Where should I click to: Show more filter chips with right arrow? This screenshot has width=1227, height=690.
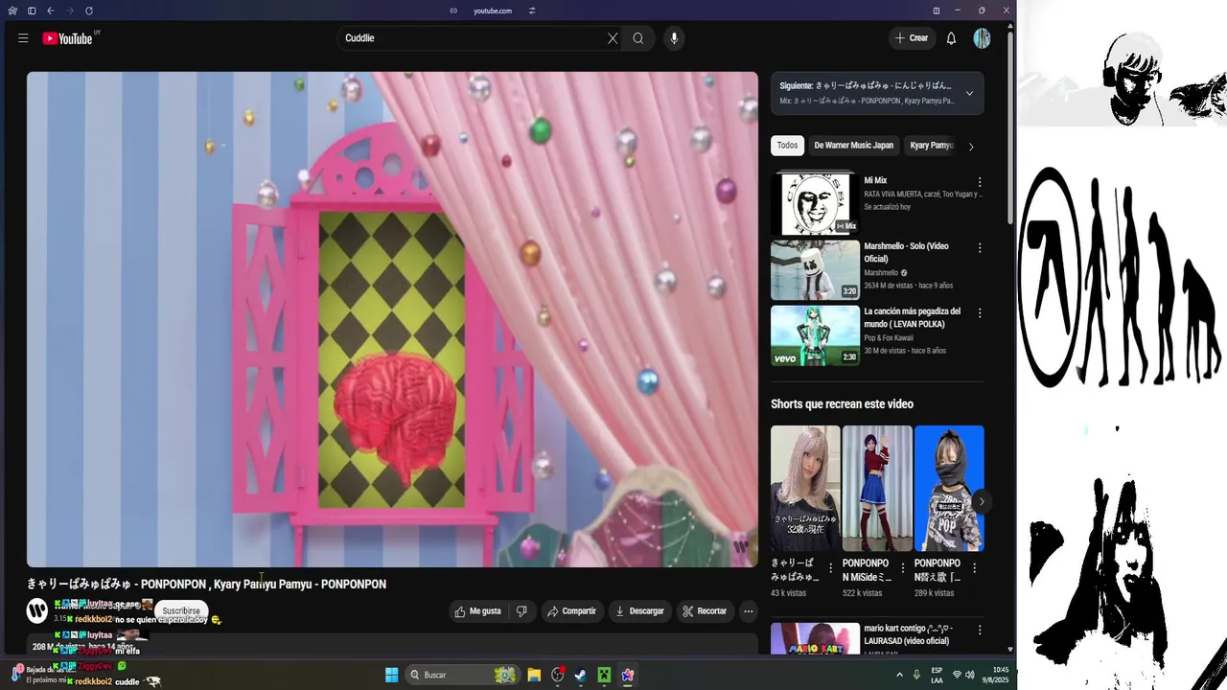click(971, 147)
